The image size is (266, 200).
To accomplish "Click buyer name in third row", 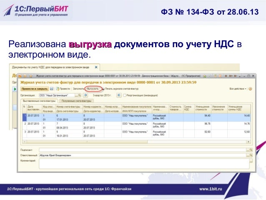I will pos(135,132).
